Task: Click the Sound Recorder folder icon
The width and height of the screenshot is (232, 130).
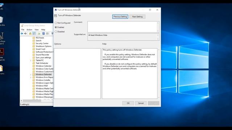Action: pos(34,55)
